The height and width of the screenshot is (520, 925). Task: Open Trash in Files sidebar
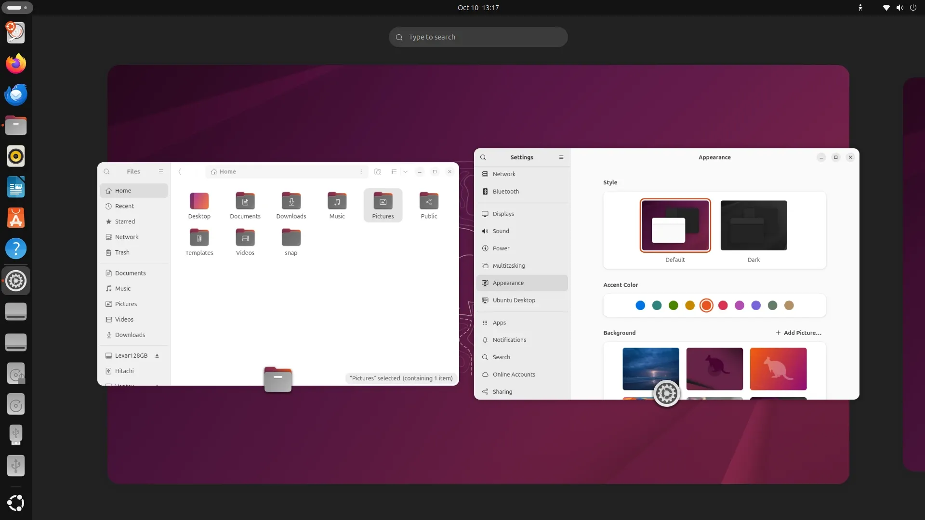pos(134,252)
